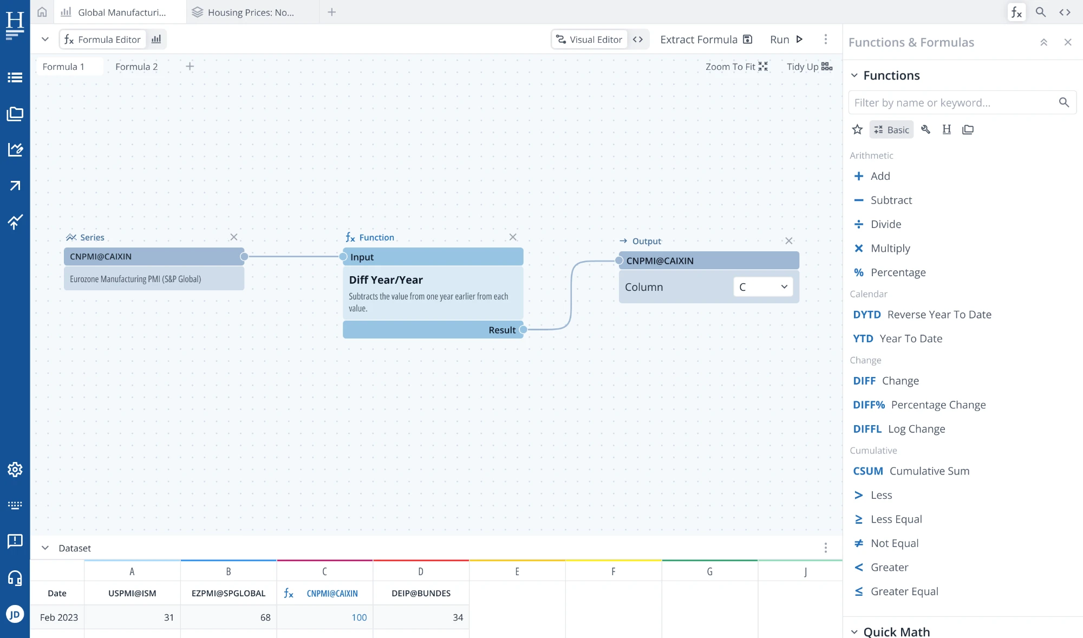This screenshot has height=638, width=1083.
Task: Click Zoom To Fit
Action: pos(736,66)
